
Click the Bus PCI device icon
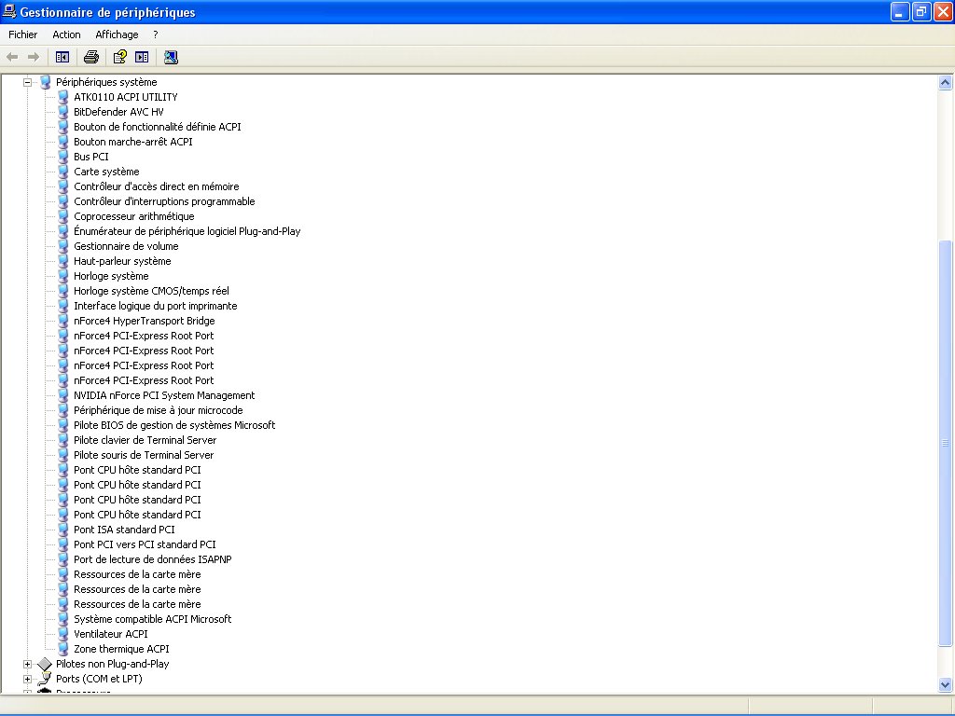click(62, 157)
